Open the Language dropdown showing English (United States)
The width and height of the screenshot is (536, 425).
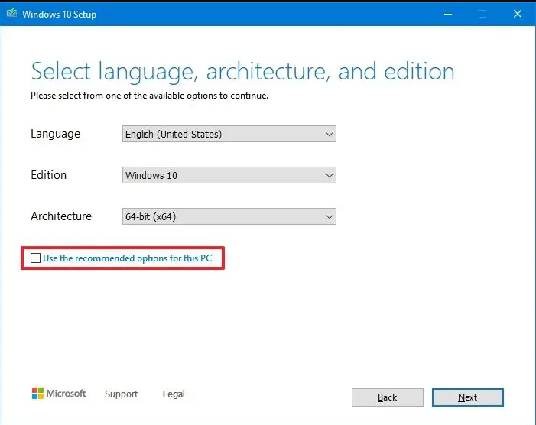pyautogui.click(x=229, y=134)
